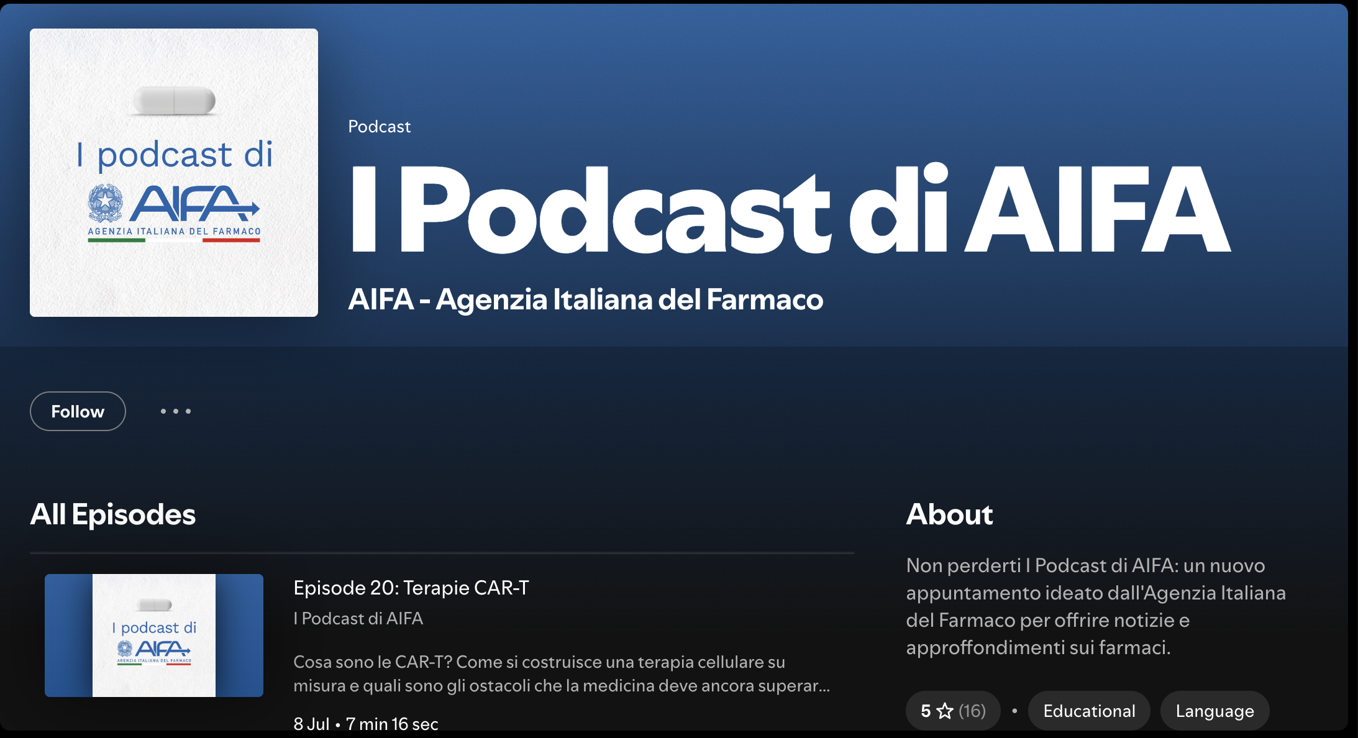Click the large podcast cover artwork
Image resolution: width=1358 pixels, height=738 pixels.
[174, 173]
